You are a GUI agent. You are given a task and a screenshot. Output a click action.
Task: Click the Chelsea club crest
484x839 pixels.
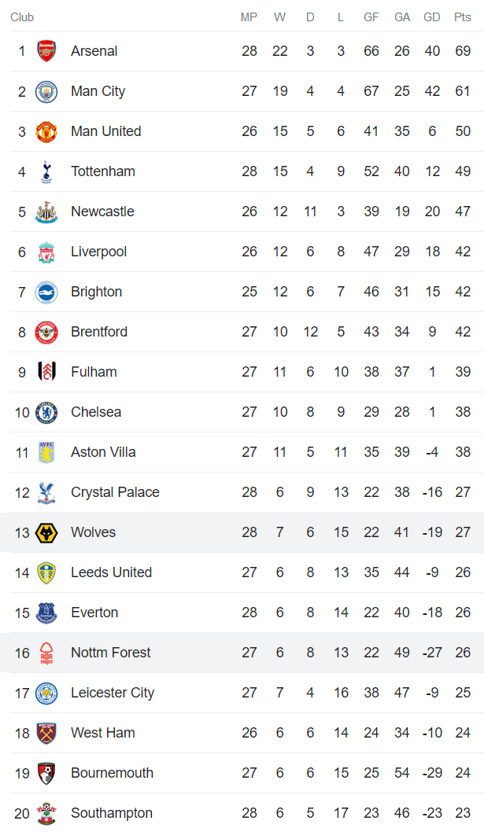(46, 412)
